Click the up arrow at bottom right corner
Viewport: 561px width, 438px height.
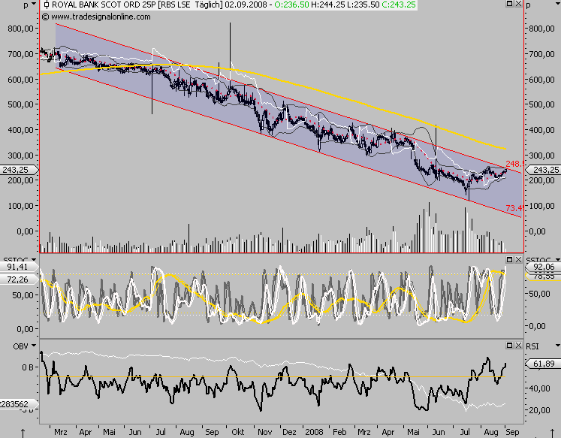(x=553, y=433)
